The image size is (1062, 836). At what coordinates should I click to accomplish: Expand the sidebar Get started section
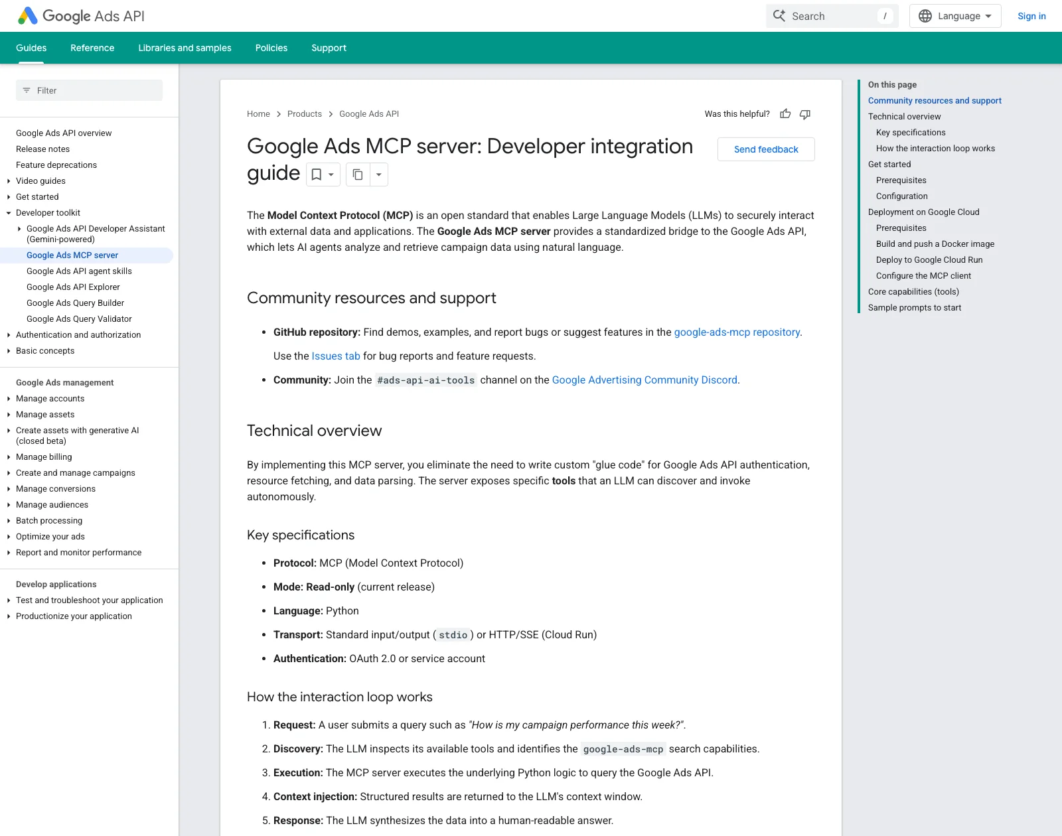[x=9, y=196]
